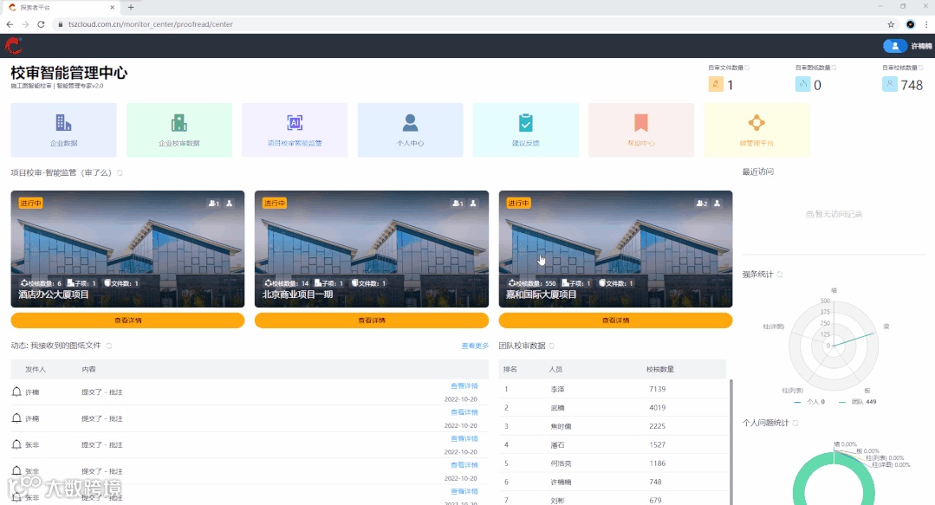
Task: Click the value 1186 in team table
Action: coord(657,463)
